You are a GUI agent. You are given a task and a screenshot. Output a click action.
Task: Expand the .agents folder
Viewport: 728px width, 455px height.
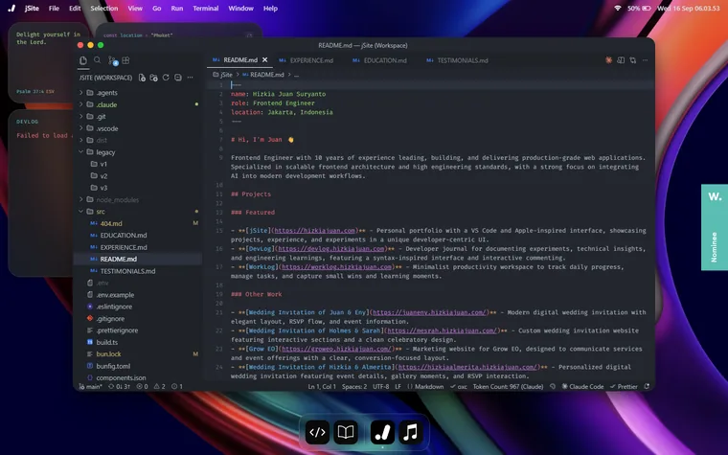[137, 92]
